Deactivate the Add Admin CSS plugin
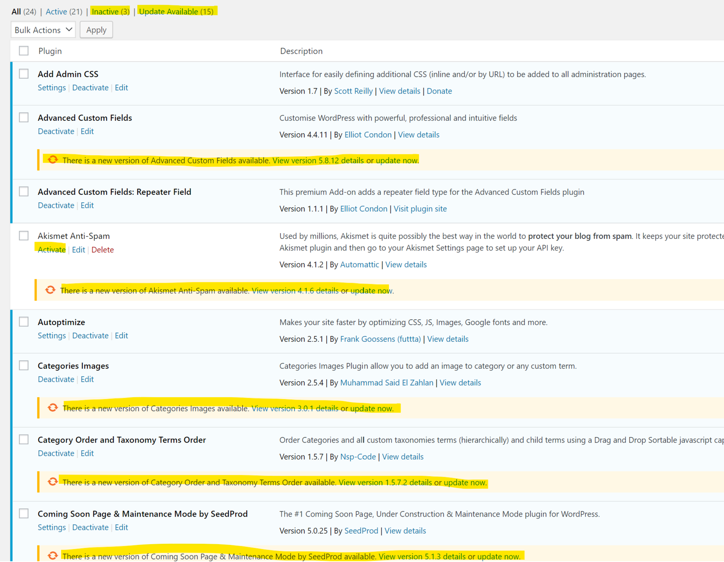This screenshot has height=562, width=724. pos(90,87)
